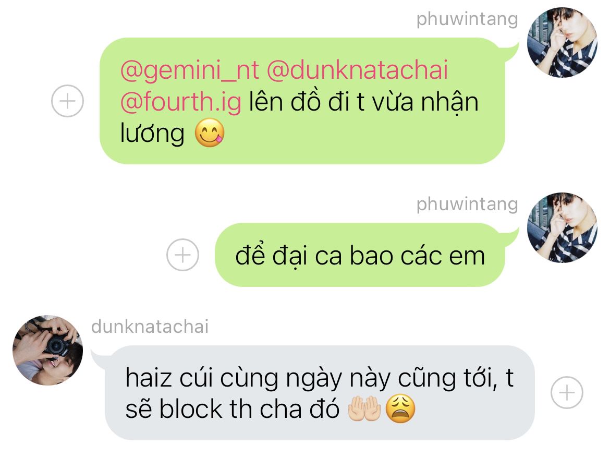Open the @dunknatachai mention link
This screenshot has height=457, width=610.
click(357, 70)
